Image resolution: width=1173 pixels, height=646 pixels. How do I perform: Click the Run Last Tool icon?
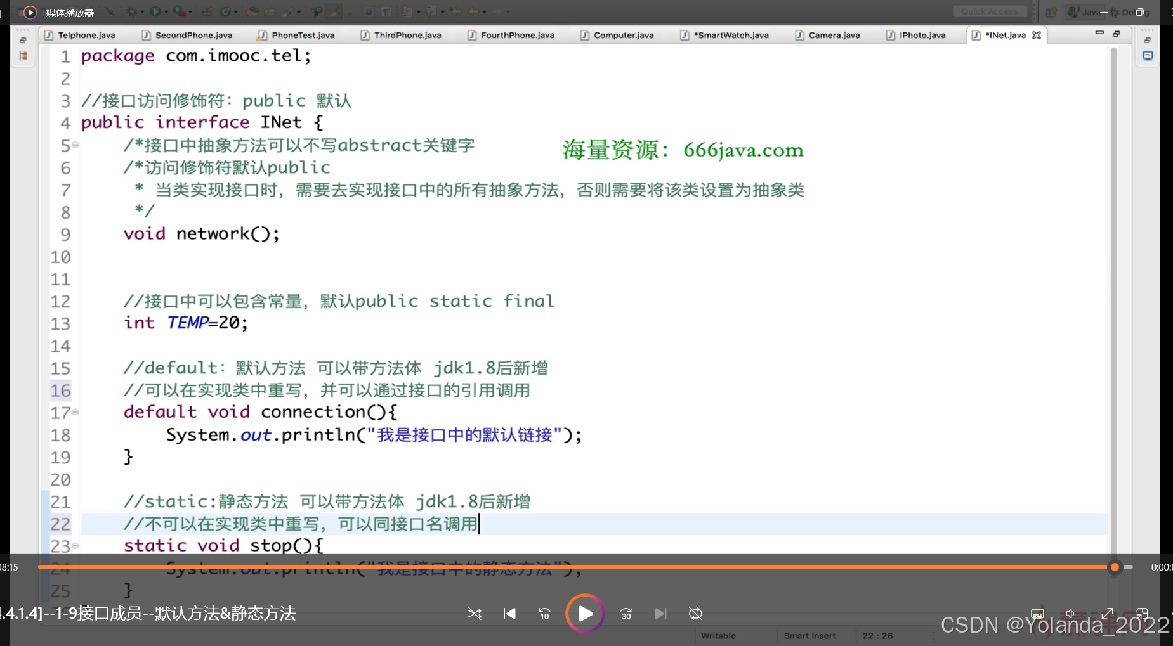[x=180, y=11]
